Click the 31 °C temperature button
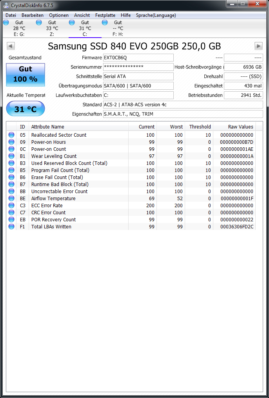This screenshot has width=269, height=398. (x=25, y=109)
